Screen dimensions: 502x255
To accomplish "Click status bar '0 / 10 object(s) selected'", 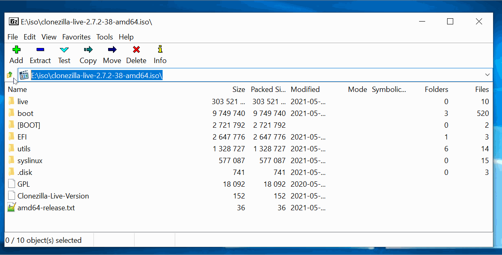I will point(43,240).
